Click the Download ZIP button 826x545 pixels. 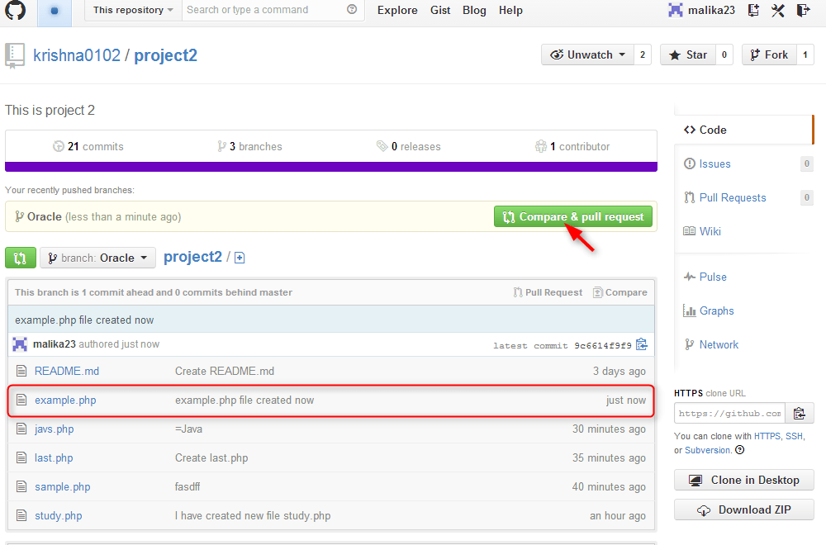click(x=744, y=509)
